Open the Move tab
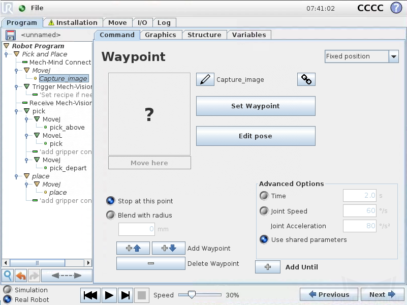This screenshot has width=407, height=305. click(x=117, y=22)
